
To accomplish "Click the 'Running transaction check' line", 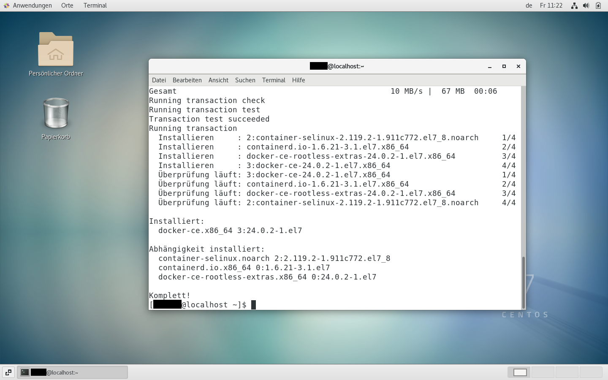I will 207,100.
